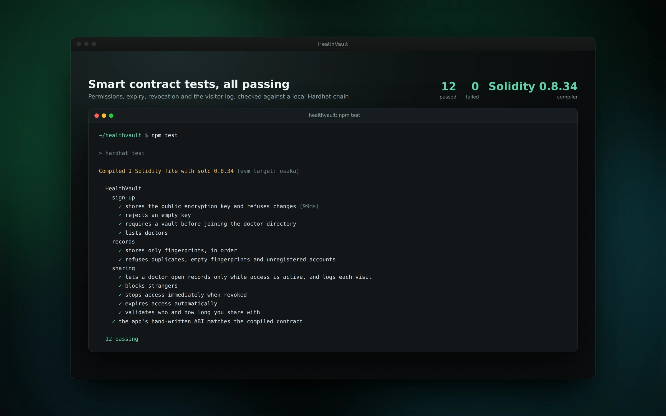Click the green zoom dot of the terminal
Image resolution: width=666 pixels, height=416 pixels.
point(111,116)
